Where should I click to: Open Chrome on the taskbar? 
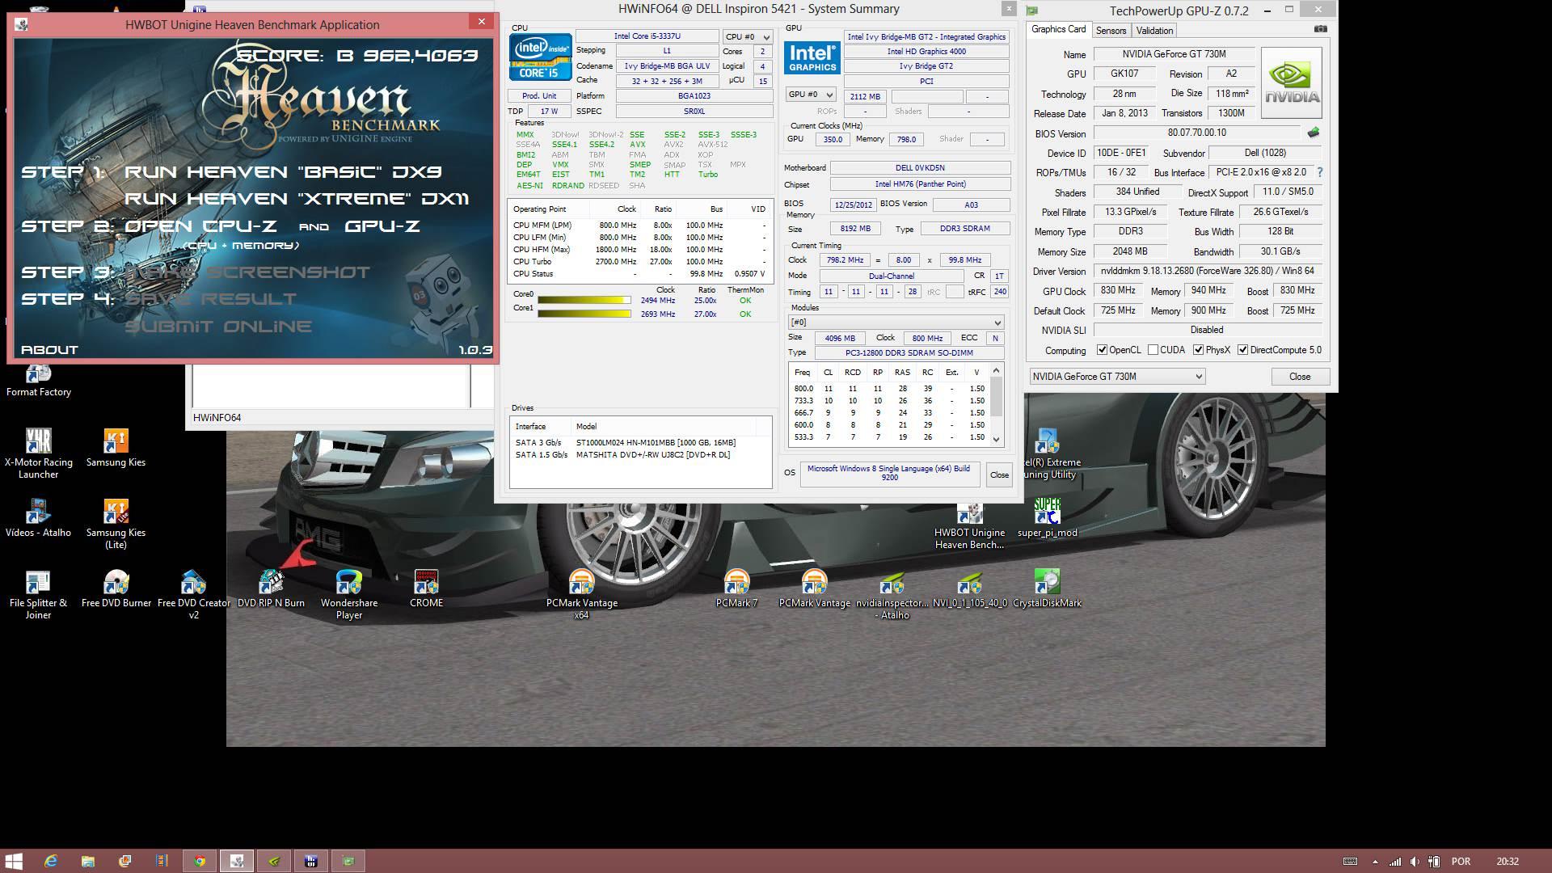(x=199, y=861)
